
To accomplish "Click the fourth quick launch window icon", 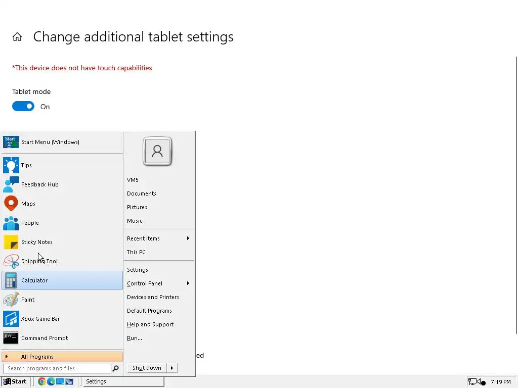I will coord(69,381).
